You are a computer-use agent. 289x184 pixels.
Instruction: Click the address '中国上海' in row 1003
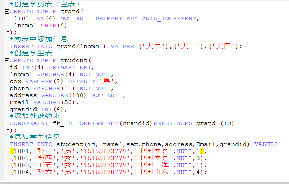tap(153, 165)
